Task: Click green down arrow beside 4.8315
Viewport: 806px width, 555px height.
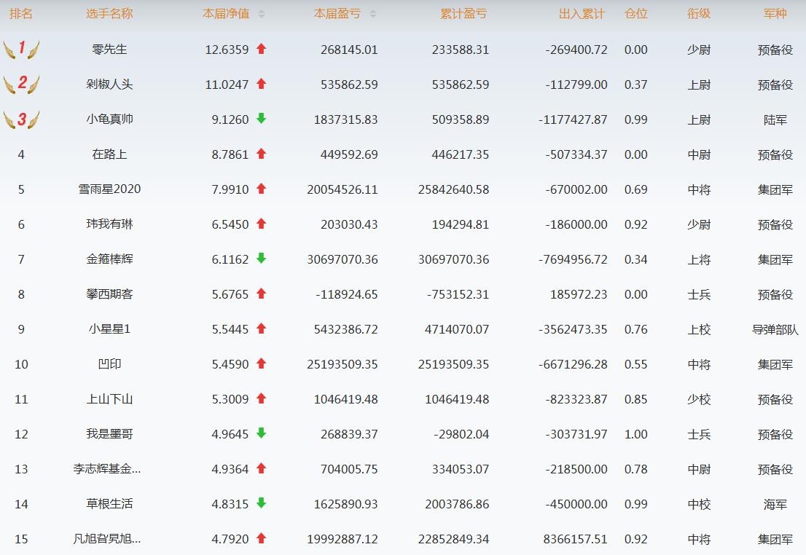Action: (x=262, y=503)
